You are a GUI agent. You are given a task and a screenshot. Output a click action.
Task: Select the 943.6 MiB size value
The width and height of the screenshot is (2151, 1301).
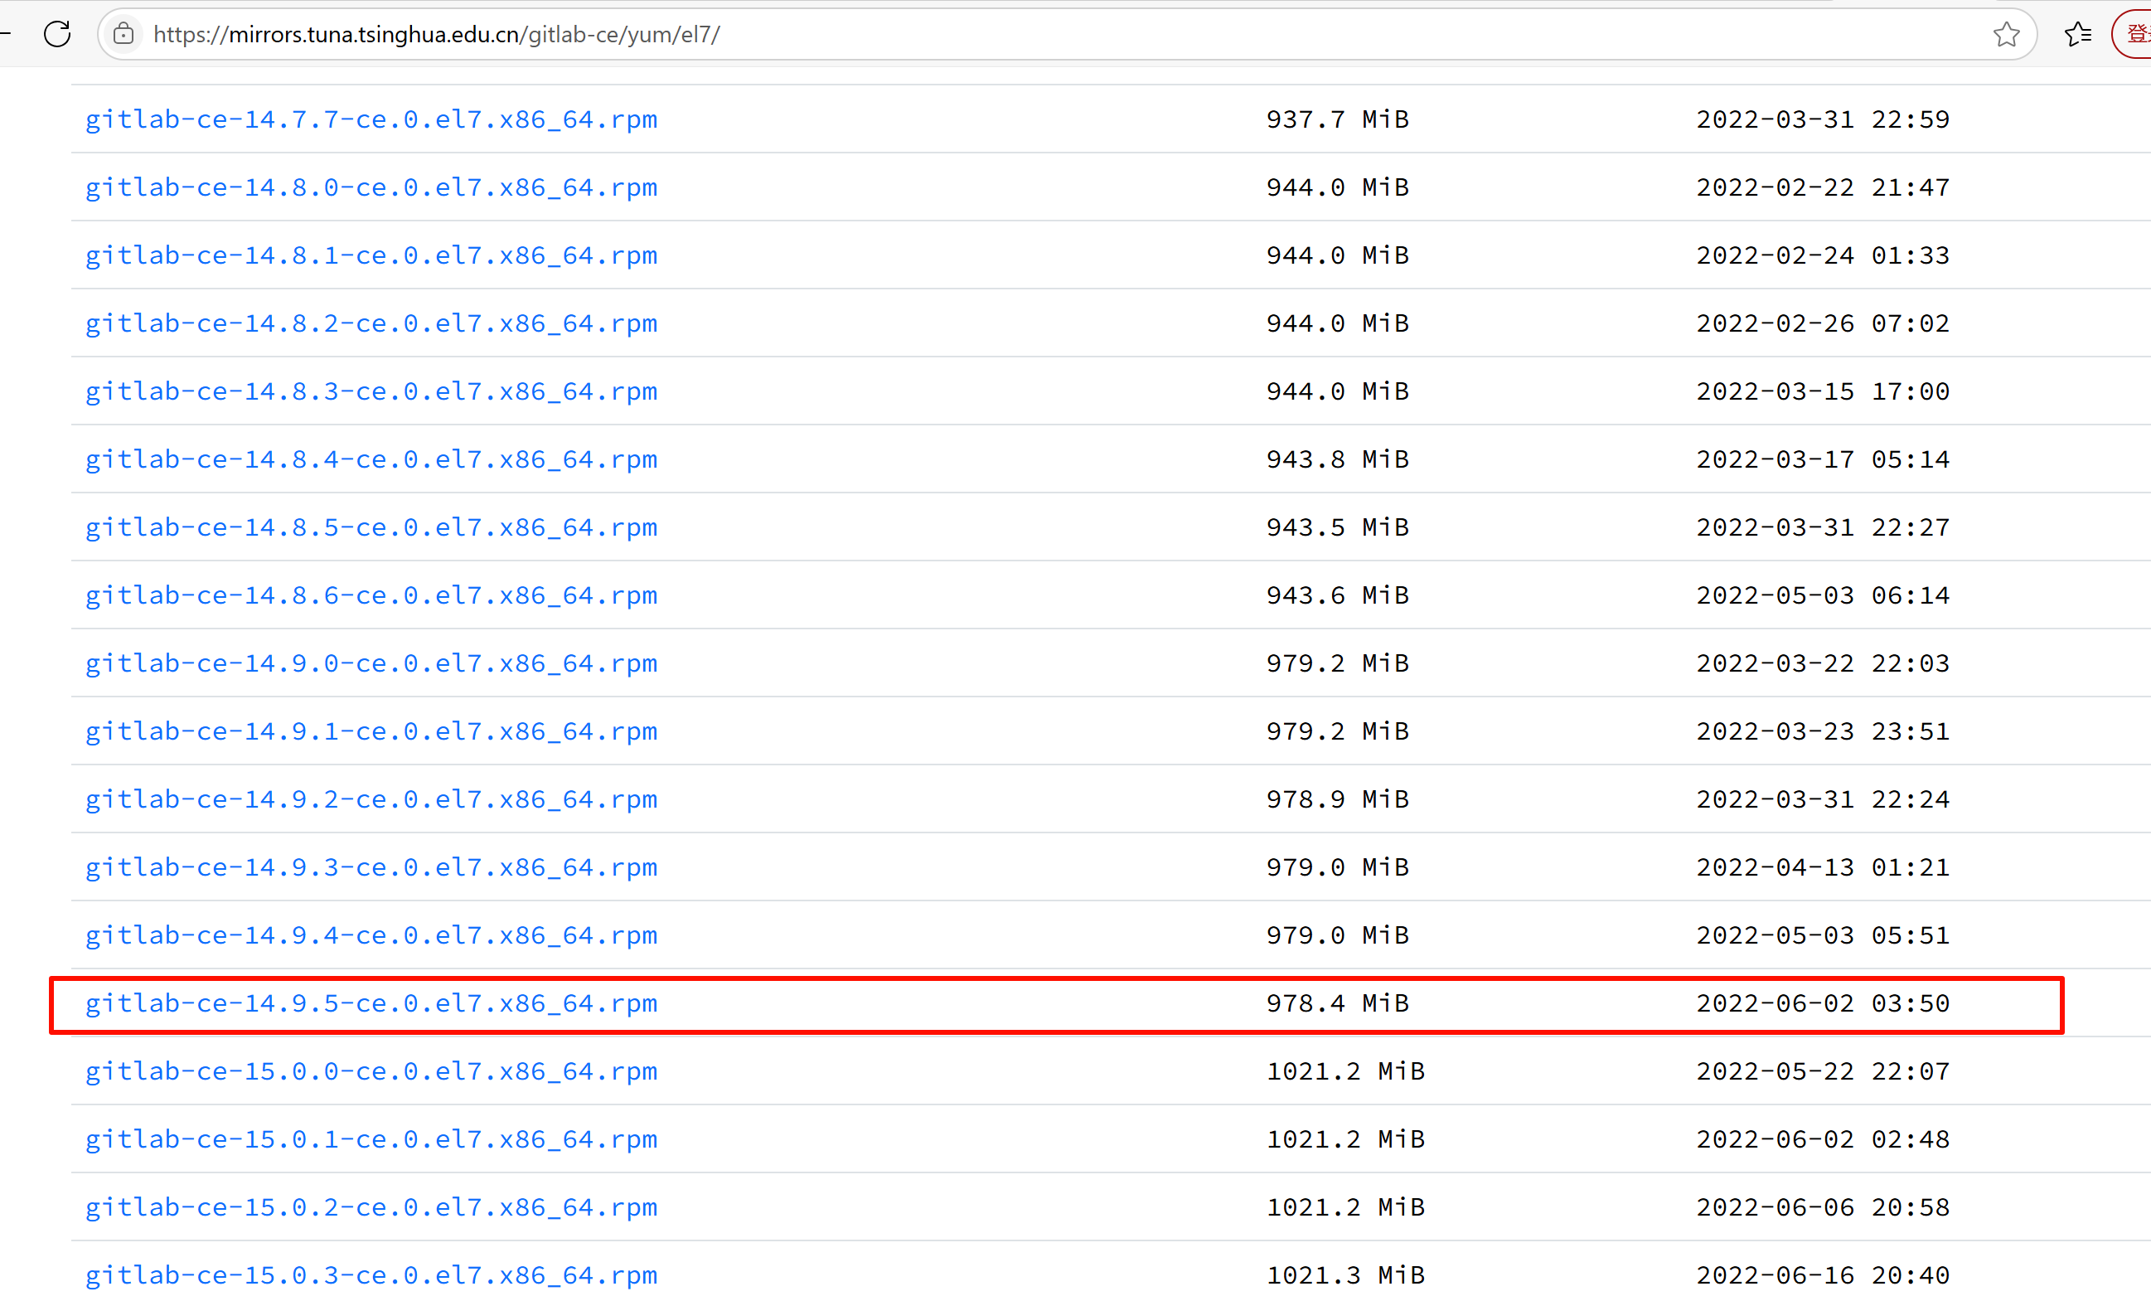click(1339, 596)
